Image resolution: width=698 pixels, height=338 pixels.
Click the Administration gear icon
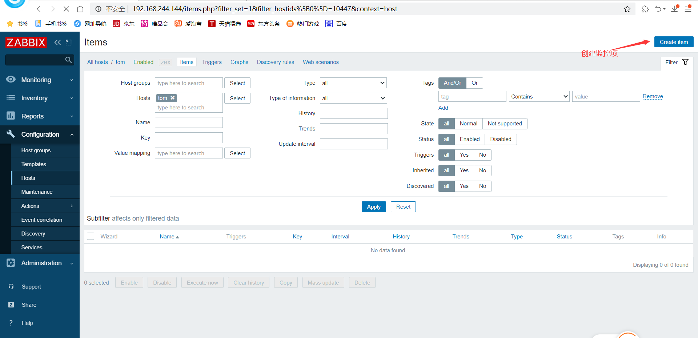pos(11,263)
